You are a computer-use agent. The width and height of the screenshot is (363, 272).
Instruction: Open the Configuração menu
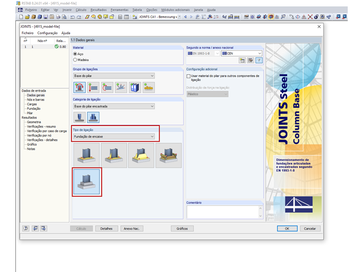point(47,33)
